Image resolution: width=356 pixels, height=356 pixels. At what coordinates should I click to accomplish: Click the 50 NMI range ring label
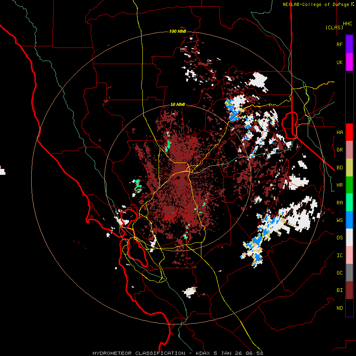tap(178, 105)
